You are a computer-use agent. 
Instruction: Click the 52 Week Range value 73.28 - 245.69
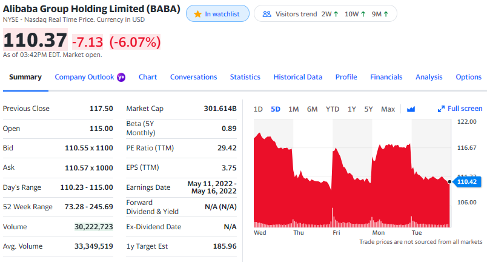[89, 207]
